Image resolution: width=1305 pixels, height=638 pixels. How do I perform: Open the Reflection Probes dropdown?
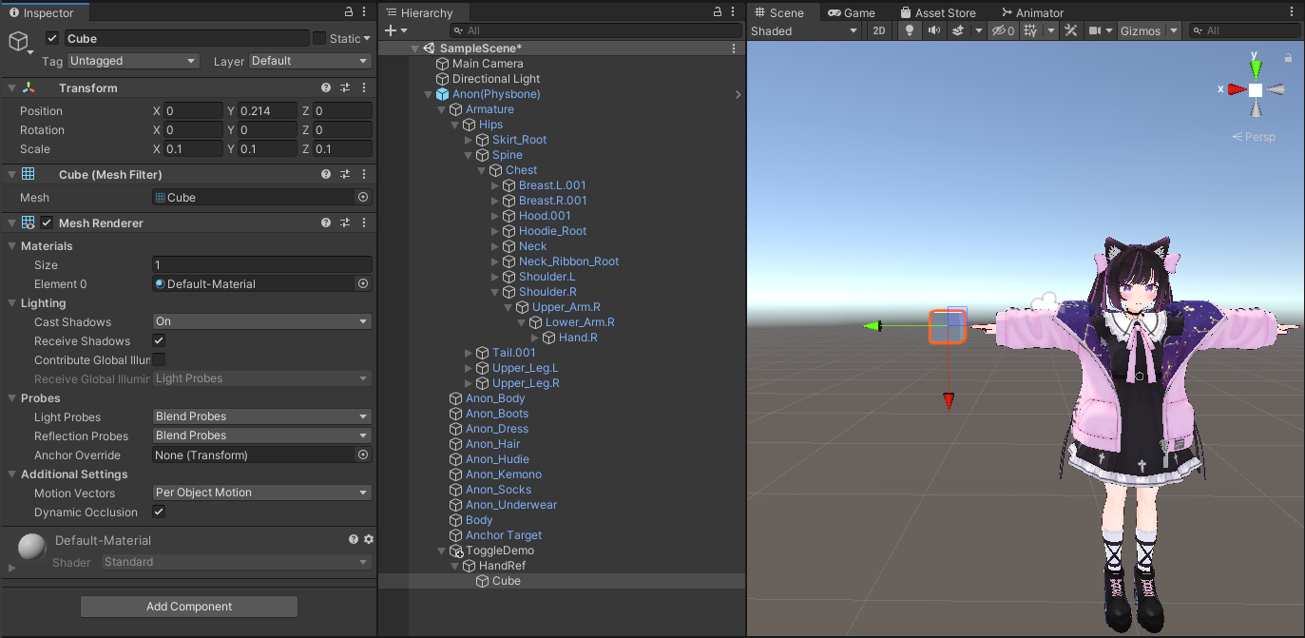point(261,435)
